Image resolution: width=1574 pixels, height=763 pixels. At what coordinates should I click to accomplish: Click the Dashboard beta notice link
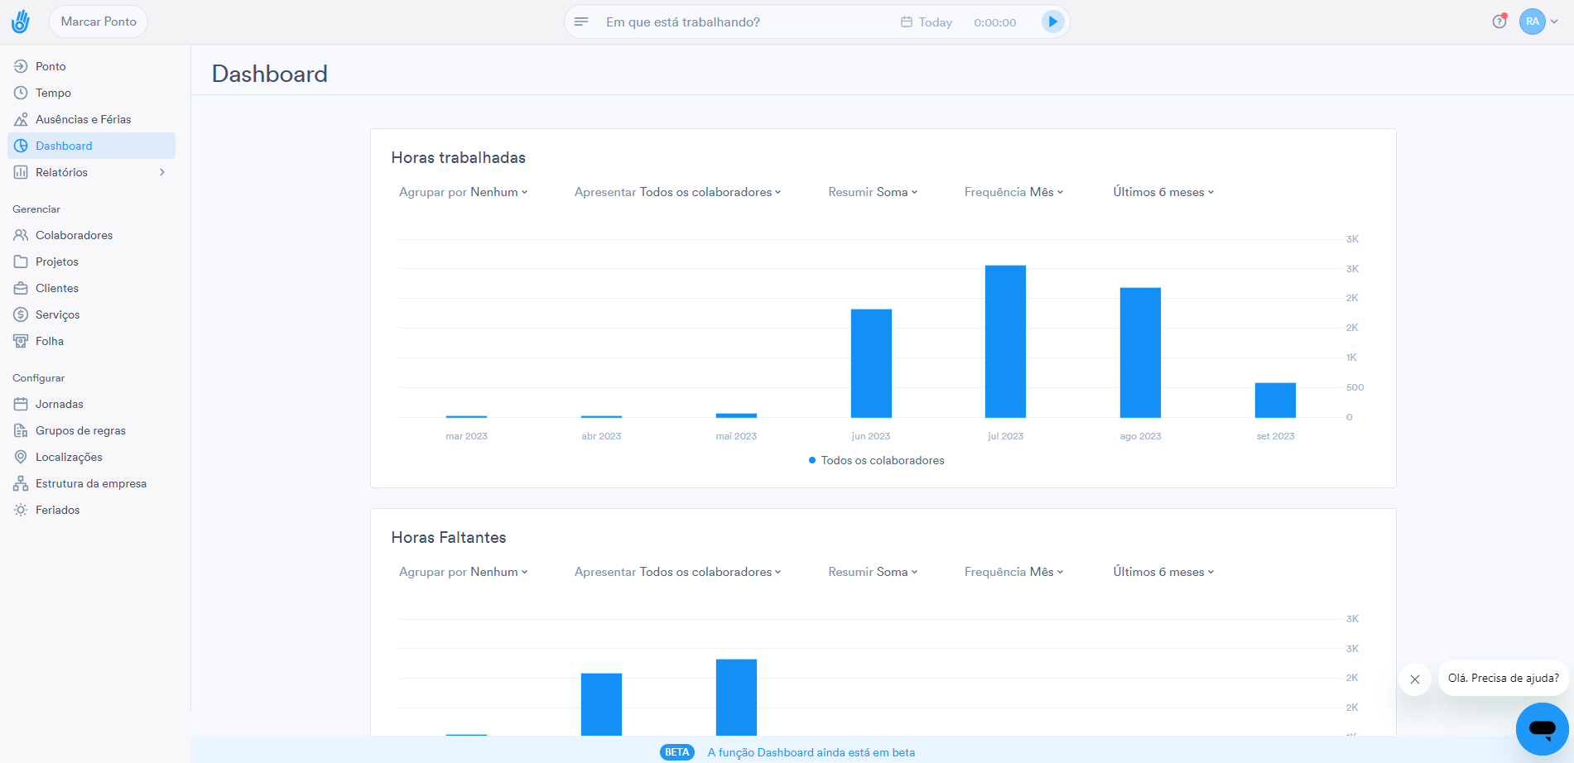pyautogui.click(x=811, y=752)
